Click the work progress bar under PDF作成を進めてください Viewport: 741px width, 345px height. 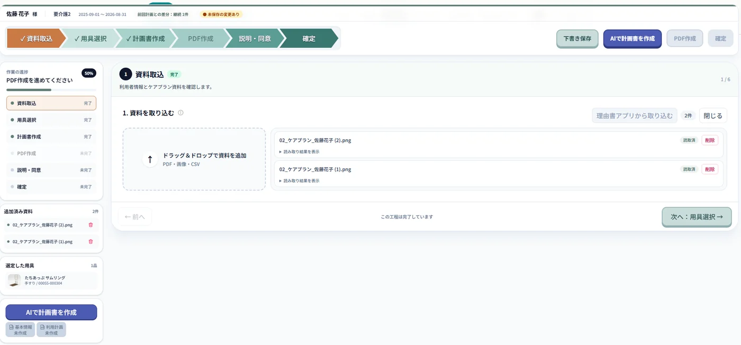(51, 90)
